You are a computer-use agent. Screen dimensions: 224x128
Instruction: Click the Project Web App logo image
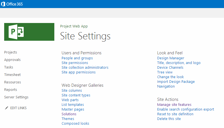(29, 32)
